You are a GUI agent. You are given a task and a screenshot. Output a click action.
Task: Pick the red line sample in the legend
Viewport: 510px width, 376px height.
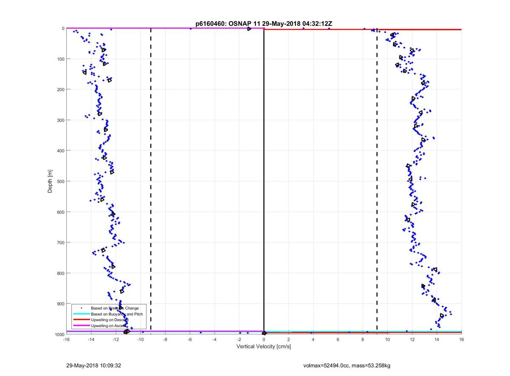click(x=81, y=319)
